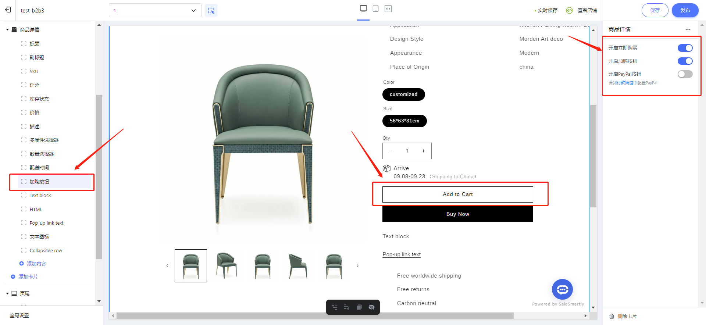Switch to desktop preview mode
This screenshot has height=325, width=706.
click(363, 8)
